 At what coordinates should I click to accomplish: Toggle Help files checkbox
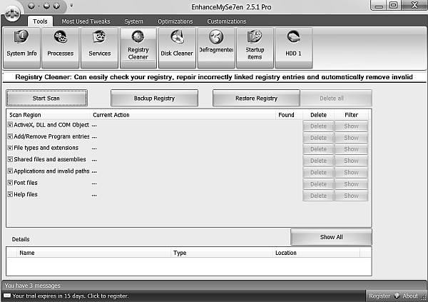tap(10, 194)
